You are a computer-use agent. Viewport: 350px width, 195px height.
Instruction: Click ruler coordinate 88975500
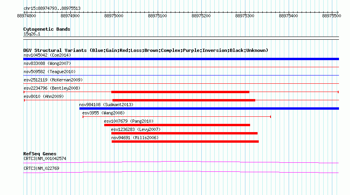click(332, 16)
